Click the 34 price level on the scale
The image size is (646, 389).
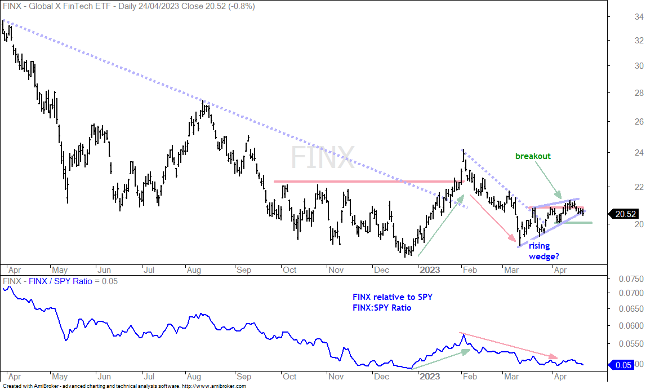639,17
